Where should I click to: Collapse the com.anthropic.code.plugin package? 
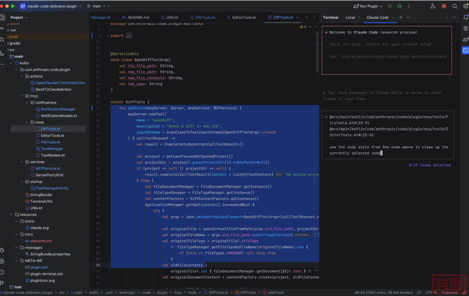[17, 69]
